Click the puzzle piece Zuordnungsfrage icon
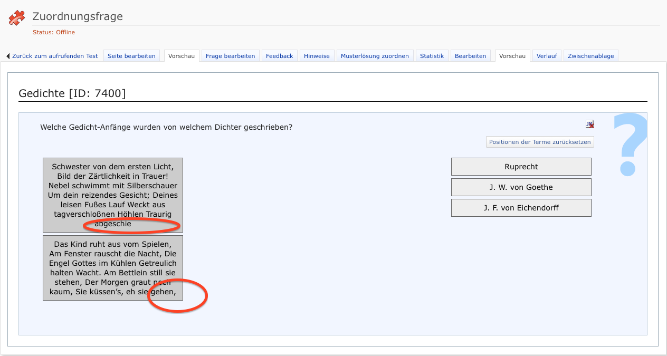667x356 pixels. tap(17, 18)
